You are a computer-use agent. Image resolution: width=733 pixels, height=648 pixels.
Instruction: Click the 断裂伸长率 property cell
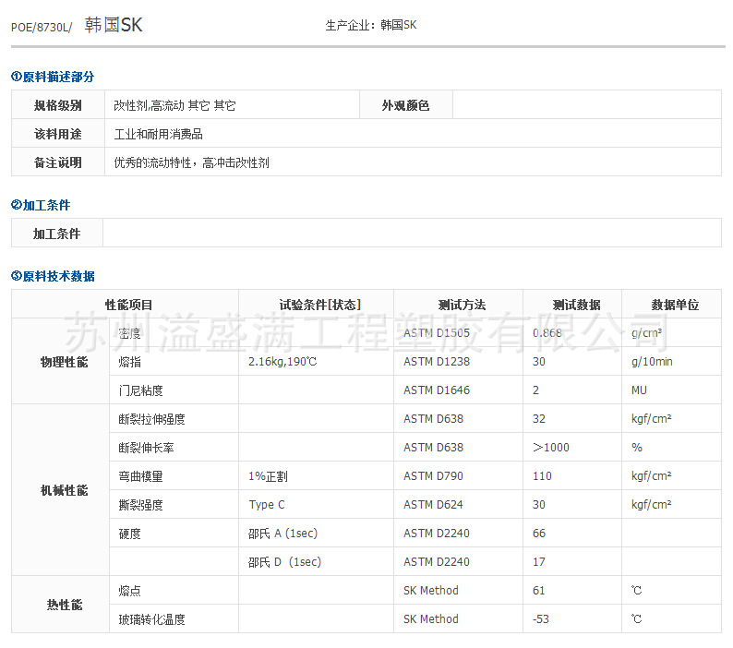(174, 448)
